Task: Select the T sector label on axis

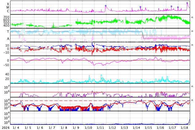Action: 8,32
